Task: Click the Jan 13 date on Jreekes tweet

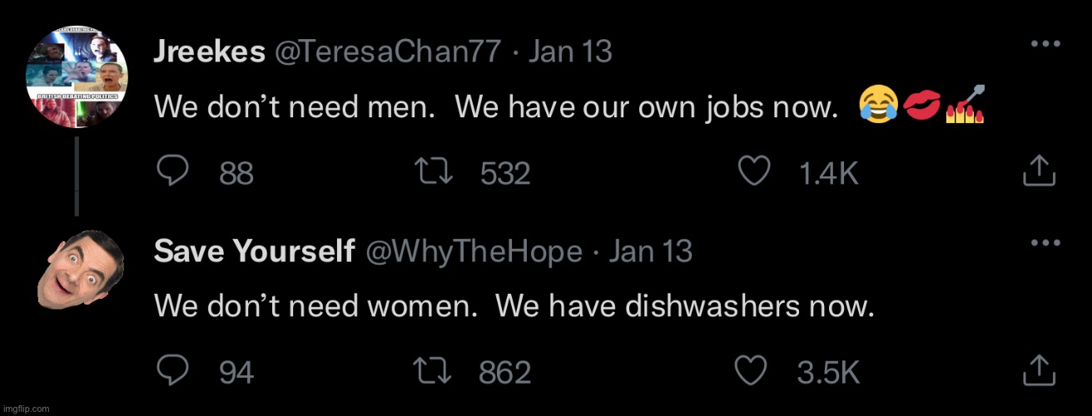Action: (570, 52)
